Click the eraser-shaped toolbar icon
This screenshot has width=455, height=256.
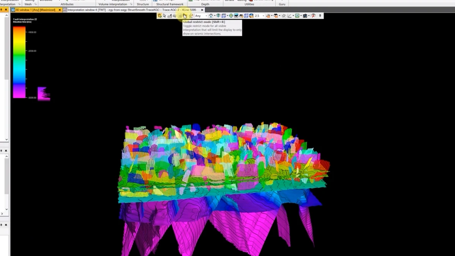click(x=284, y=16)
